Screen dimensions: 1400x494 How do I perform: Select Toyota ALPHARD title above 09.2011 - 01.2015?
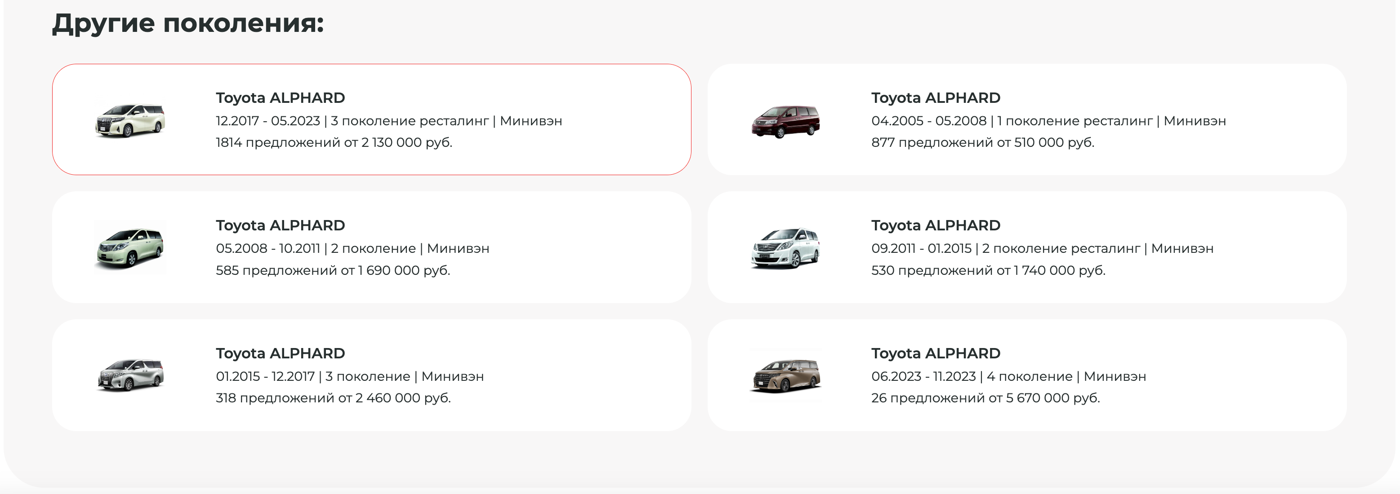935,225
